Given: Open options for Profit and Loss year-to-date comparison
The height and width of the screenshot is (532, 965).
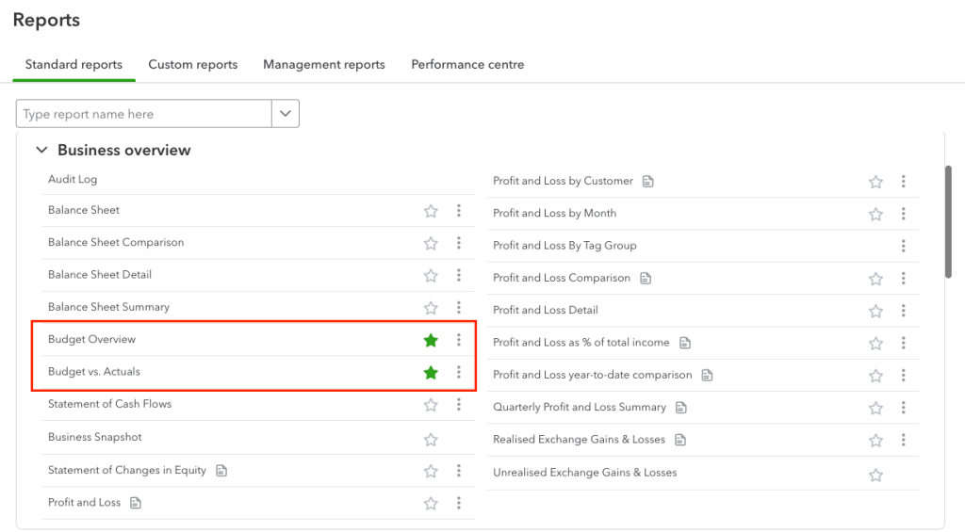Looking at the screenshot, I should (x=904, y=375).
